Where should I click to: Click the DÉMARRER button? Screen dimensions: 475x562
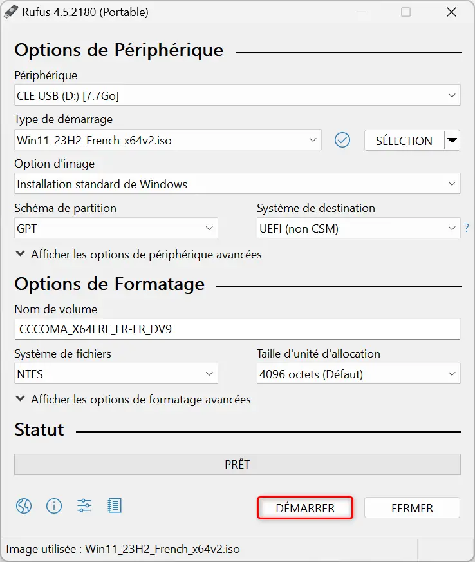[x=305, y=507]
